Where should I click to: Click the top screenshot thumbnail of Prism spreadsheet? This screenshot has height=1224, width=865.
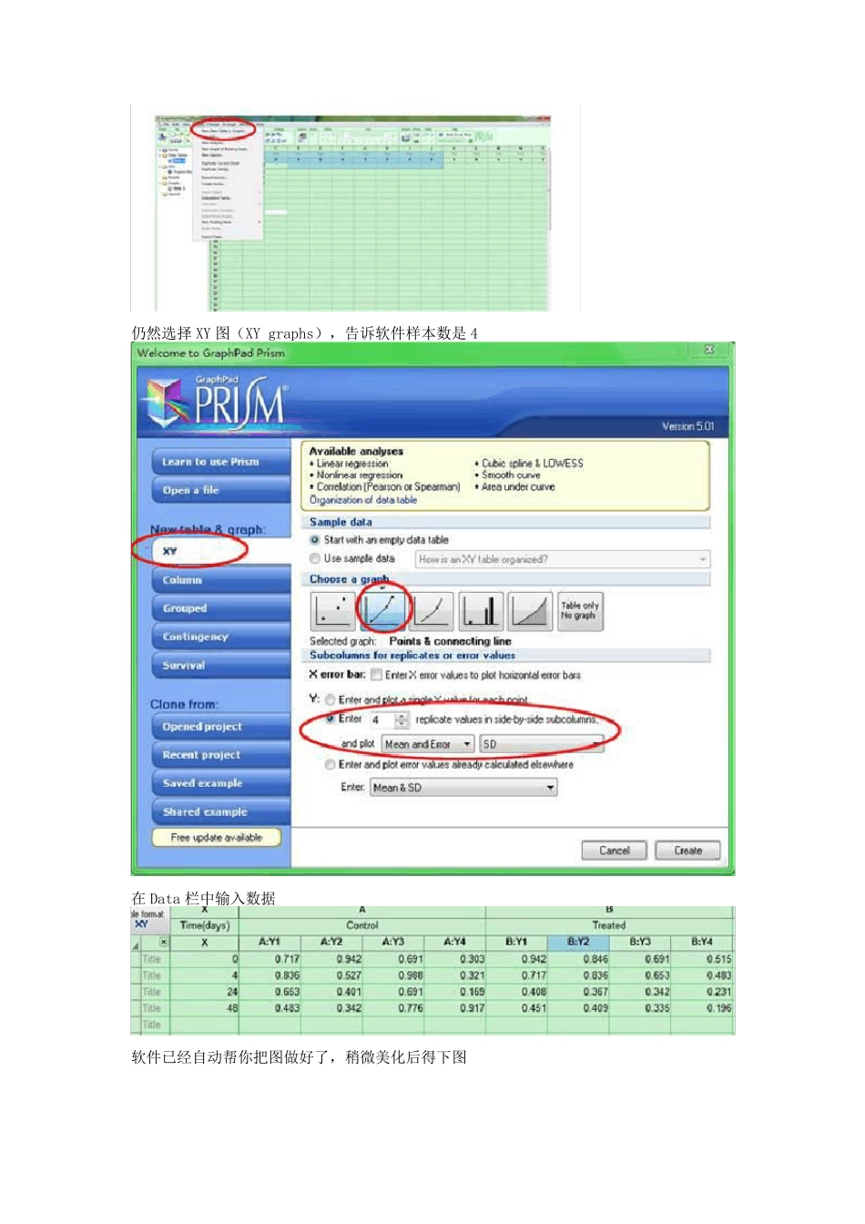(355, 213)
